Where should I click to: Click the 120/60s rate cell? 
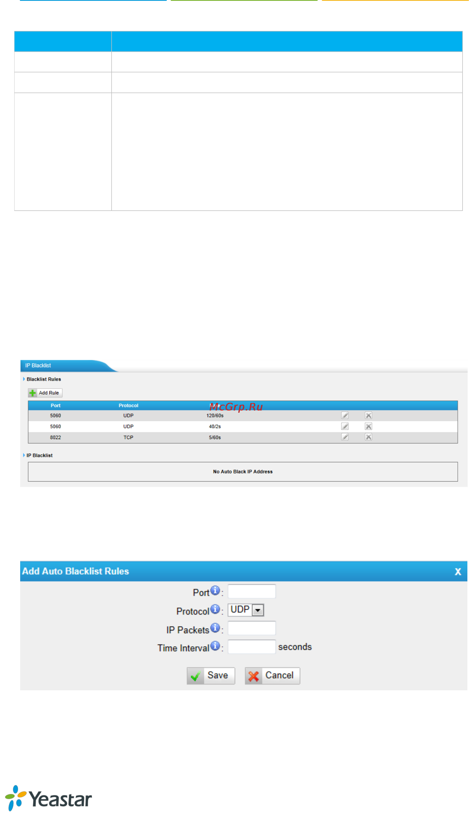pyautogui.click(x=215, y=415)
